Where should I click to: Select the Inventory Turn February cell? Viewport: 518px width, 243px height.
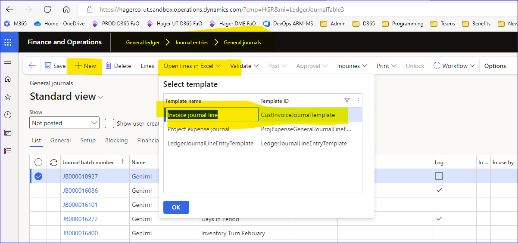click(233, 233)
